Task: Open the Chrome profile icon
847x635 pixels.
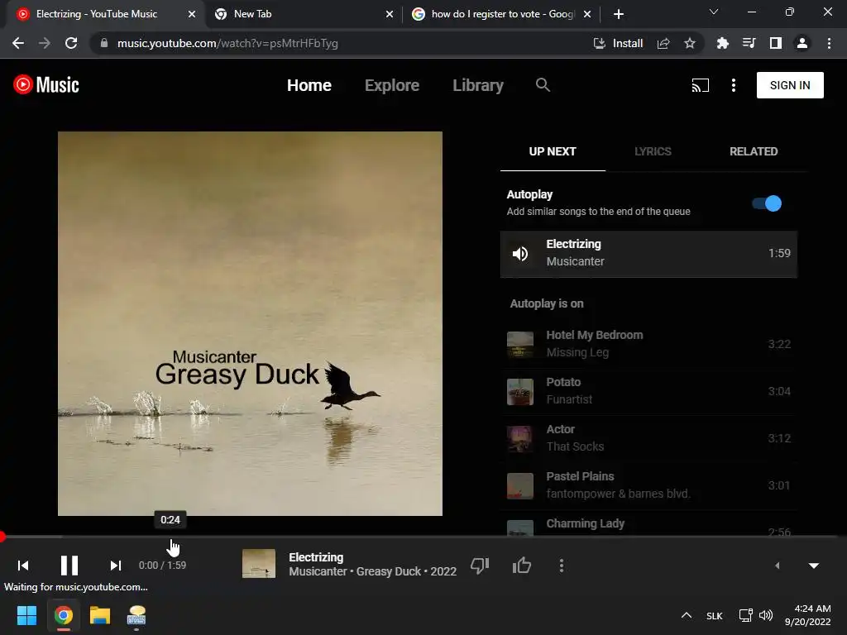Action: pyautogui.click(x=802, y=43)
